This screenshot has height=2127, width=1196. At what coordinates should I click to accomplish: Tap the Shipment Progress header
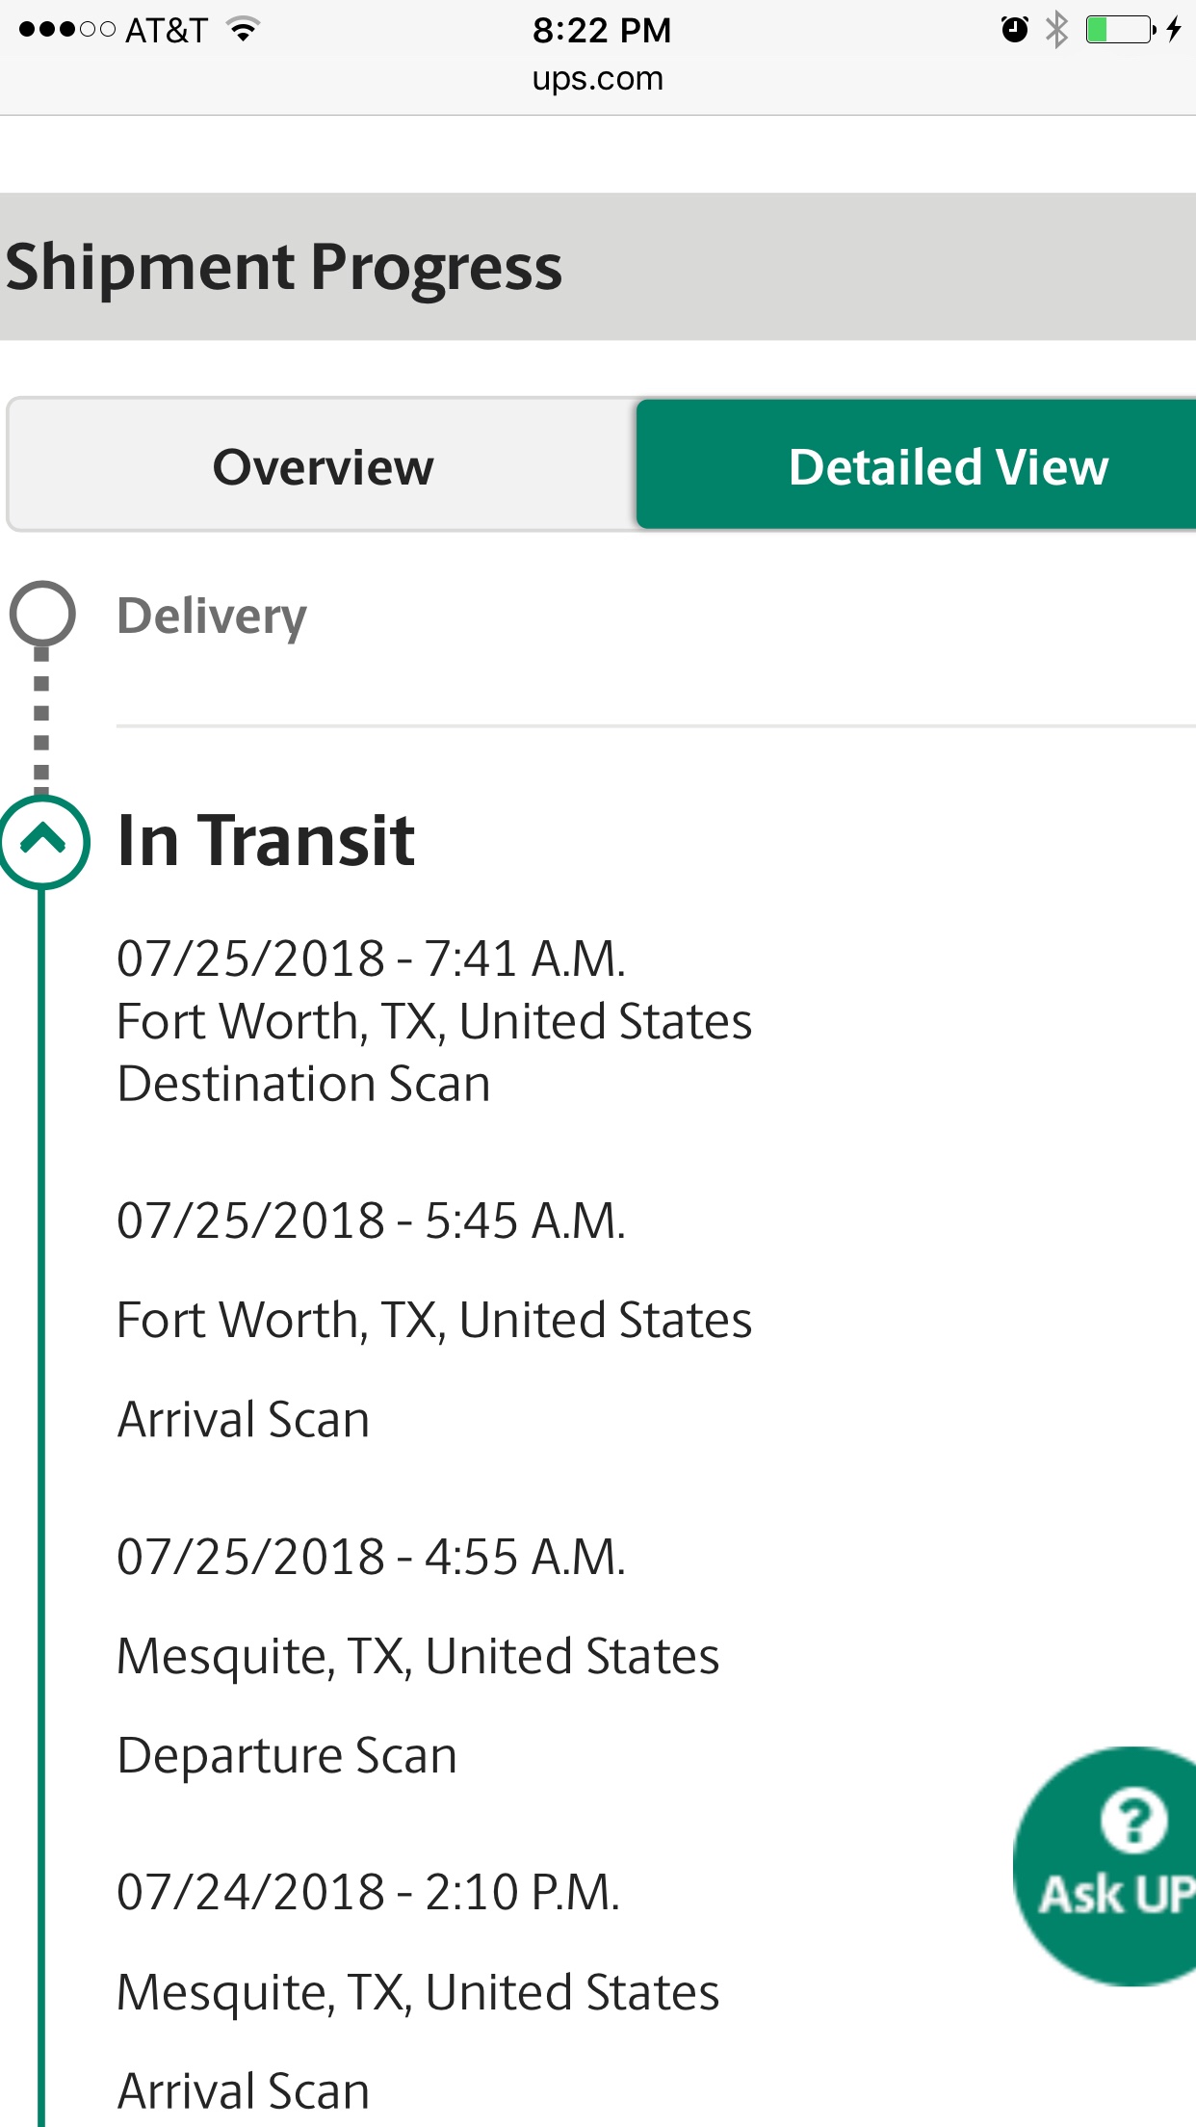coord(284,267)
